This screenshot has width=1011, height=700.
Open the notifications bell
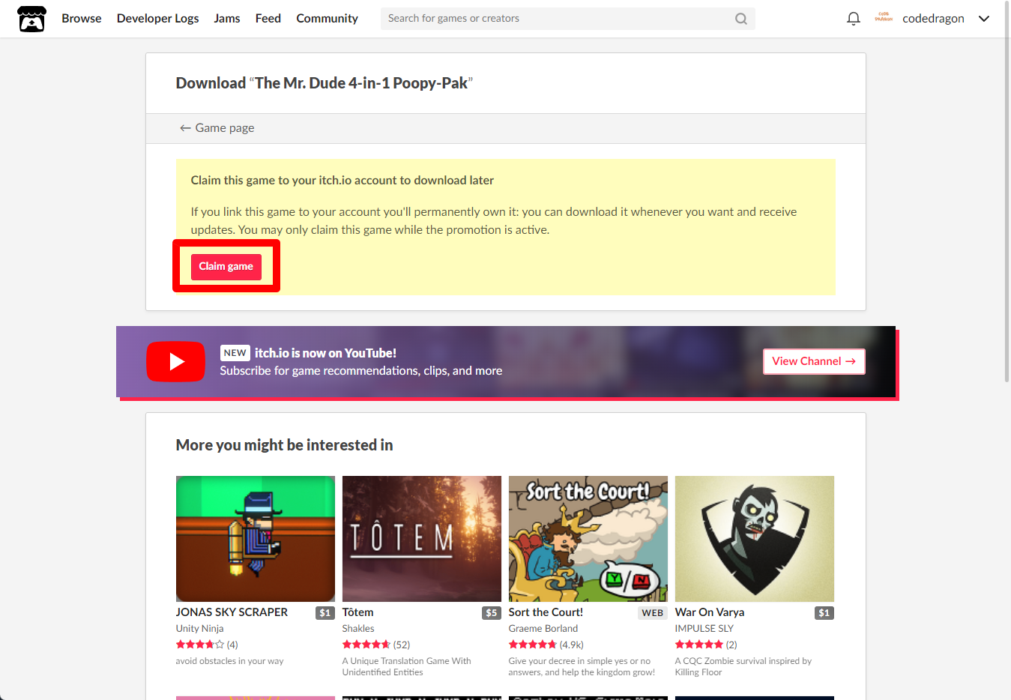pos(853,19)
